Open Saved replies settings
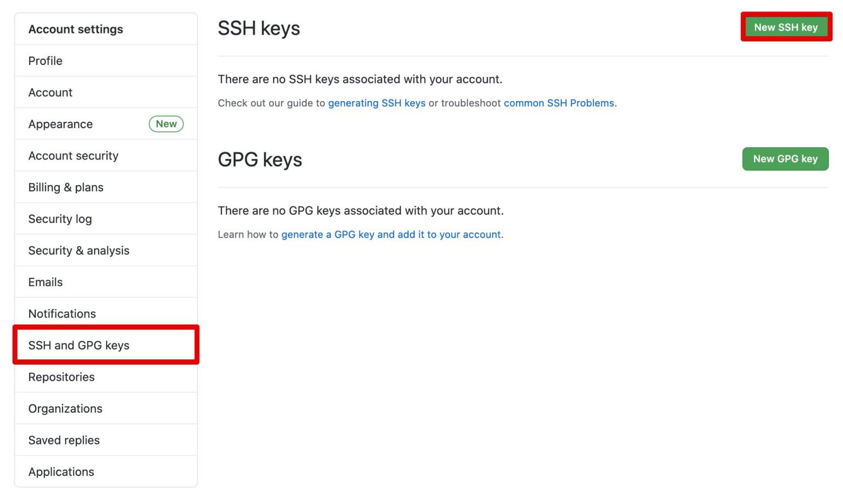 [64, 440]
